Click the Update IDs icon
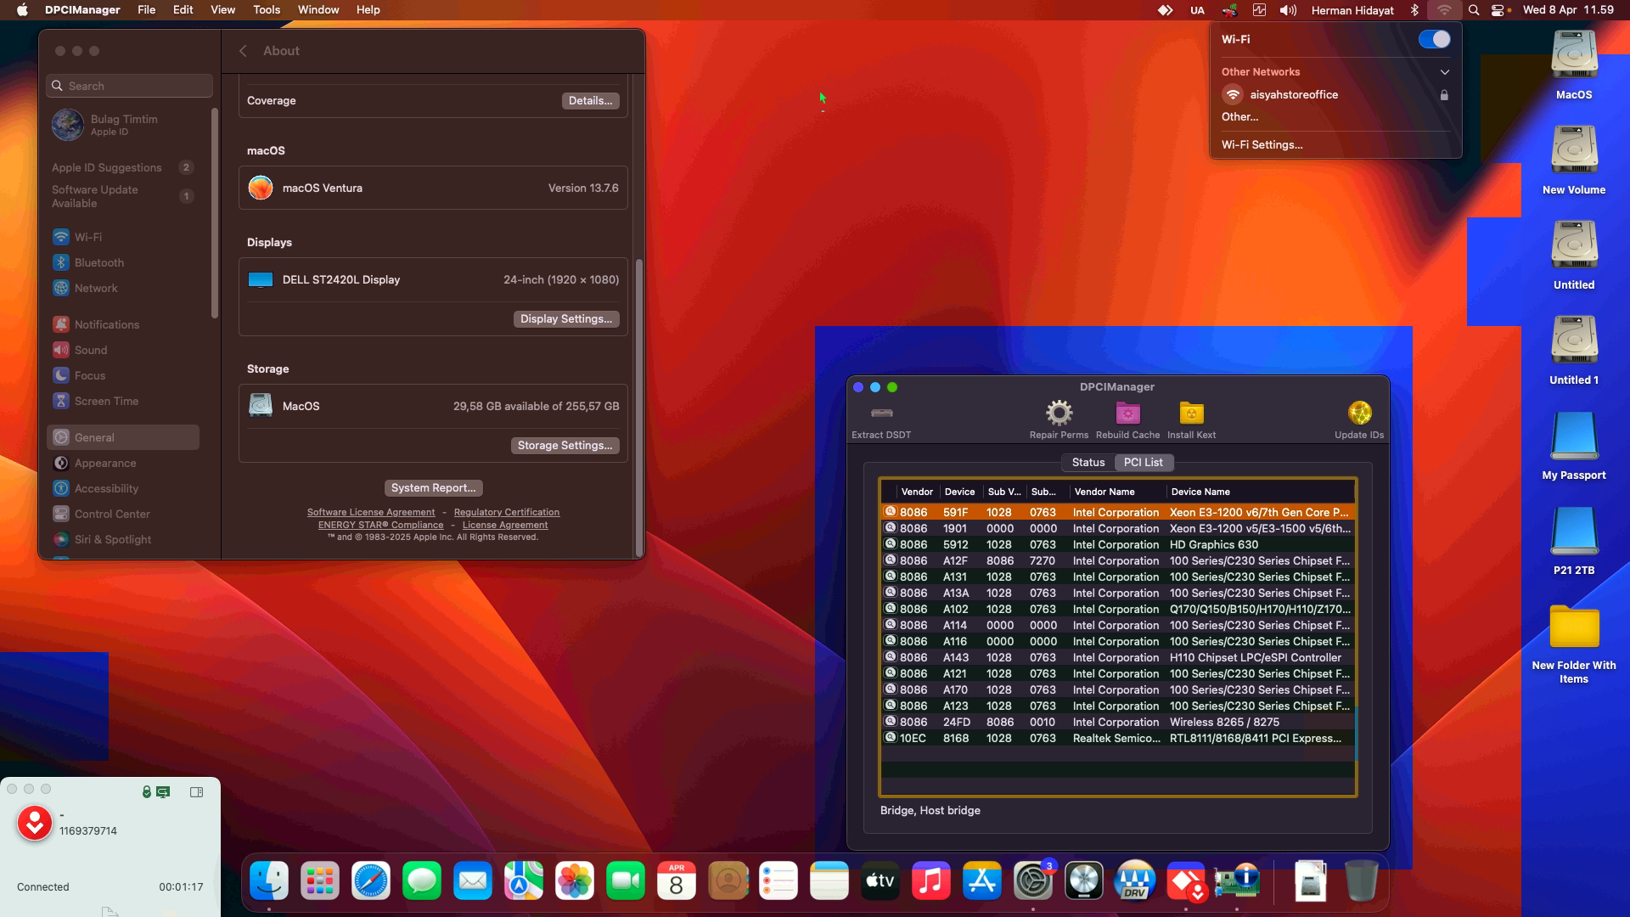The height and width of the screenshot is (917, 1630). tap(1359, 413)
